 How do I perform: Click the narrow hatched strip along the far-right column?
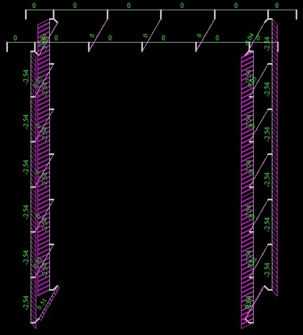[275, 158]
